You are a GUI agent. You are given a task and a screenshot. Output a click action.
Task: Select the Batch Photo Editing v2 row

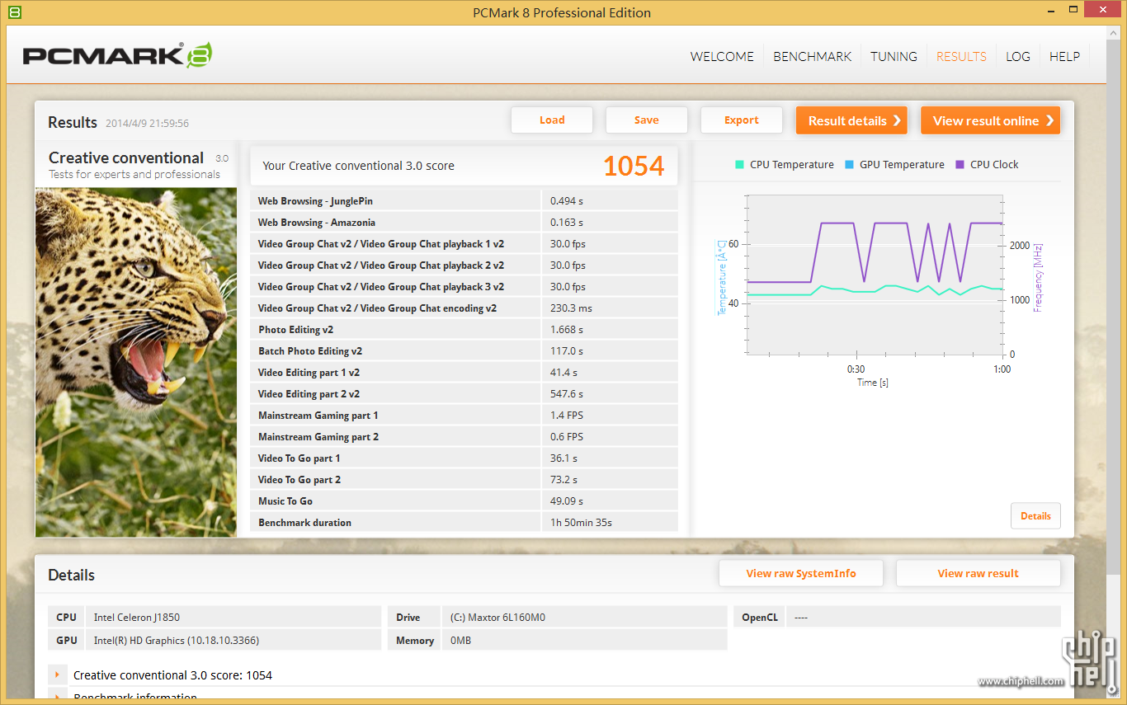point(464,351)
